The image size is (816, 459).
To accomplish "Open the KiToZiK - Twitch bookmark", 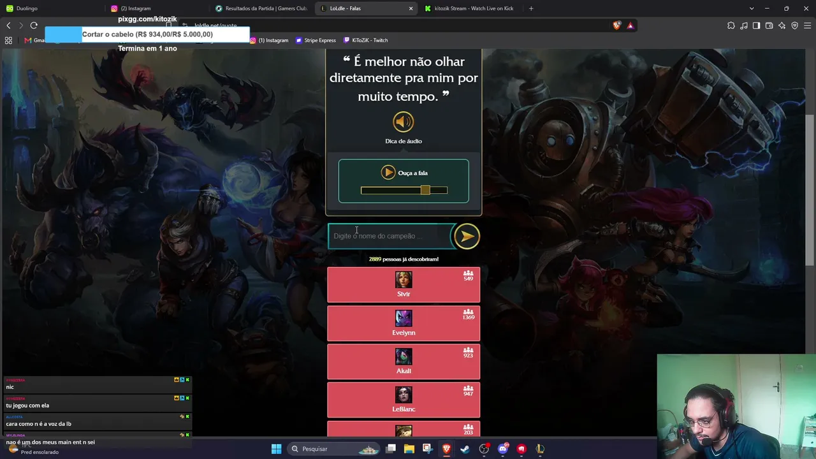I will click(x=365, y=40).
